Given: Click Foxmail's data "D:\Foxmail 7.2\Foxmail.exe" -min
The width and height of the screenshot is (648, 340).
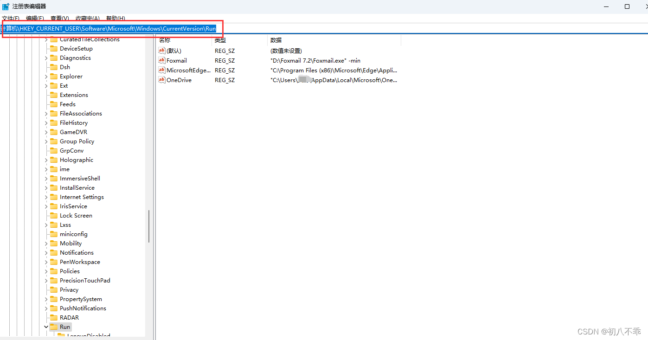Looking at the screenshot, I should (315, 60).
